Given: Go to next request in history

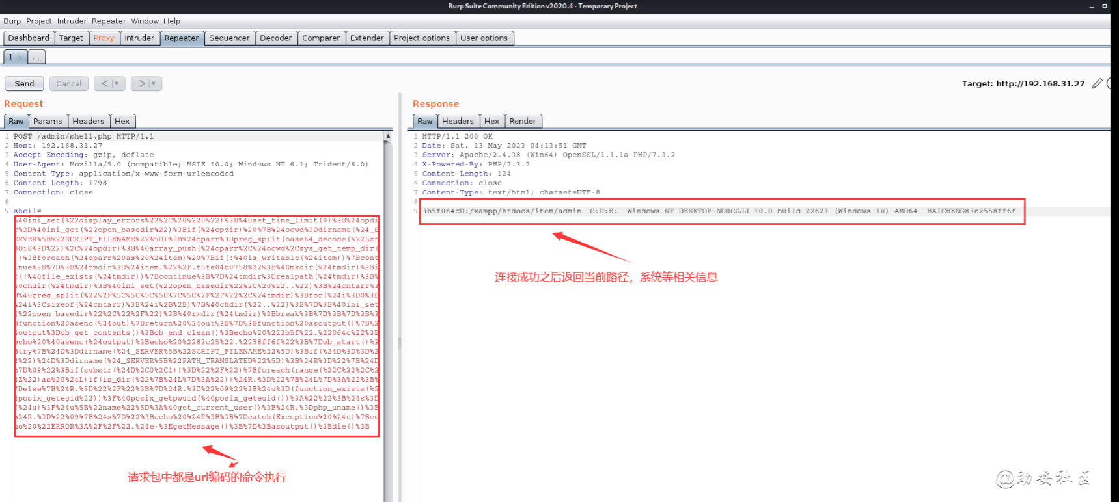Looking at the screenshot, I should pyautogui.click(x=141, y=83).
